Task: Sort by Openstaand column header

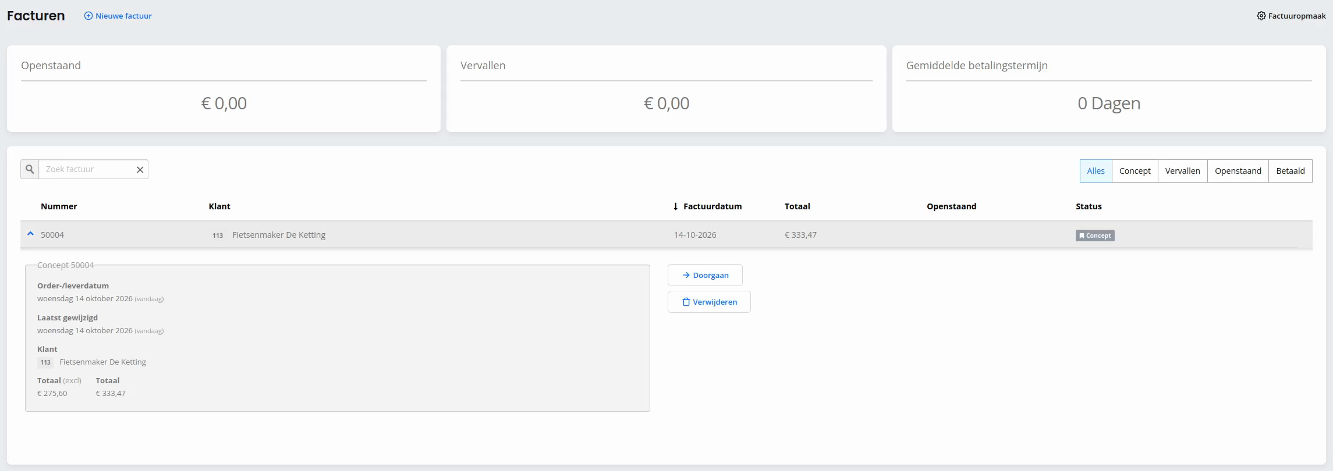Action: 952,206
